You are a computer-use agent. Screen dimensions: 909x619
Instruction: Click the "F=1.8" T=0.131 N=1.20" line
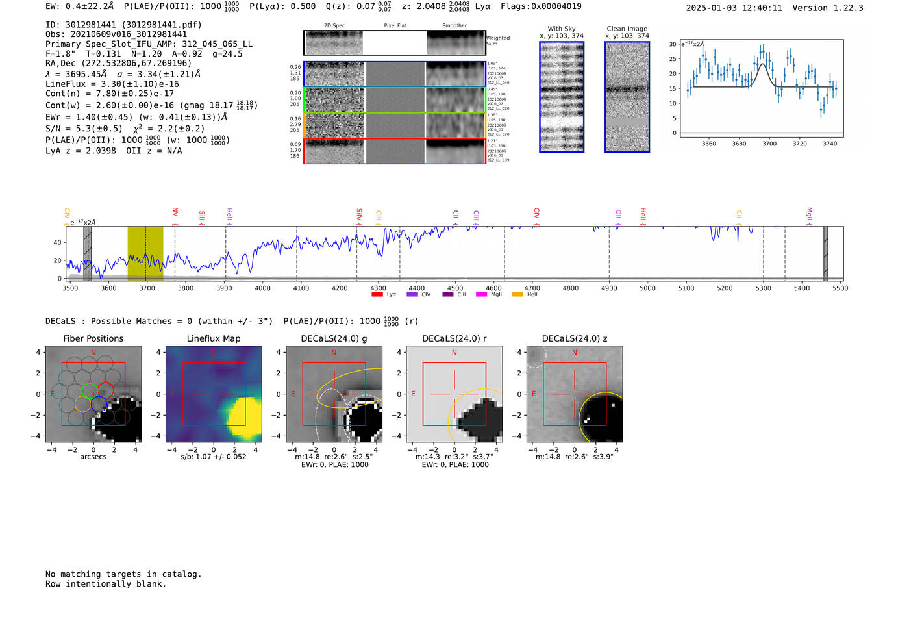pyautogui.click(x=144, y=54)
